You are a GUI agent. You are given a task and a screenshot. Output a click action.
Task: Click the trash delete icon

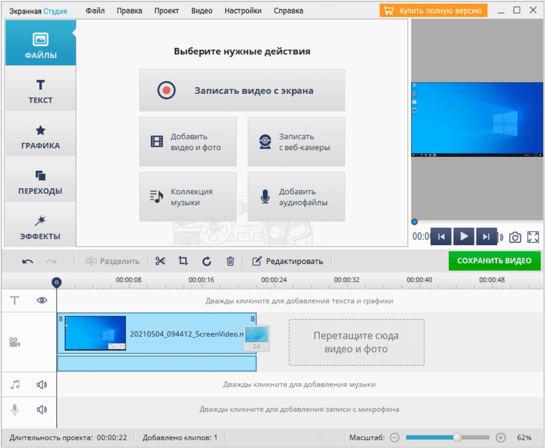point(231,261)
